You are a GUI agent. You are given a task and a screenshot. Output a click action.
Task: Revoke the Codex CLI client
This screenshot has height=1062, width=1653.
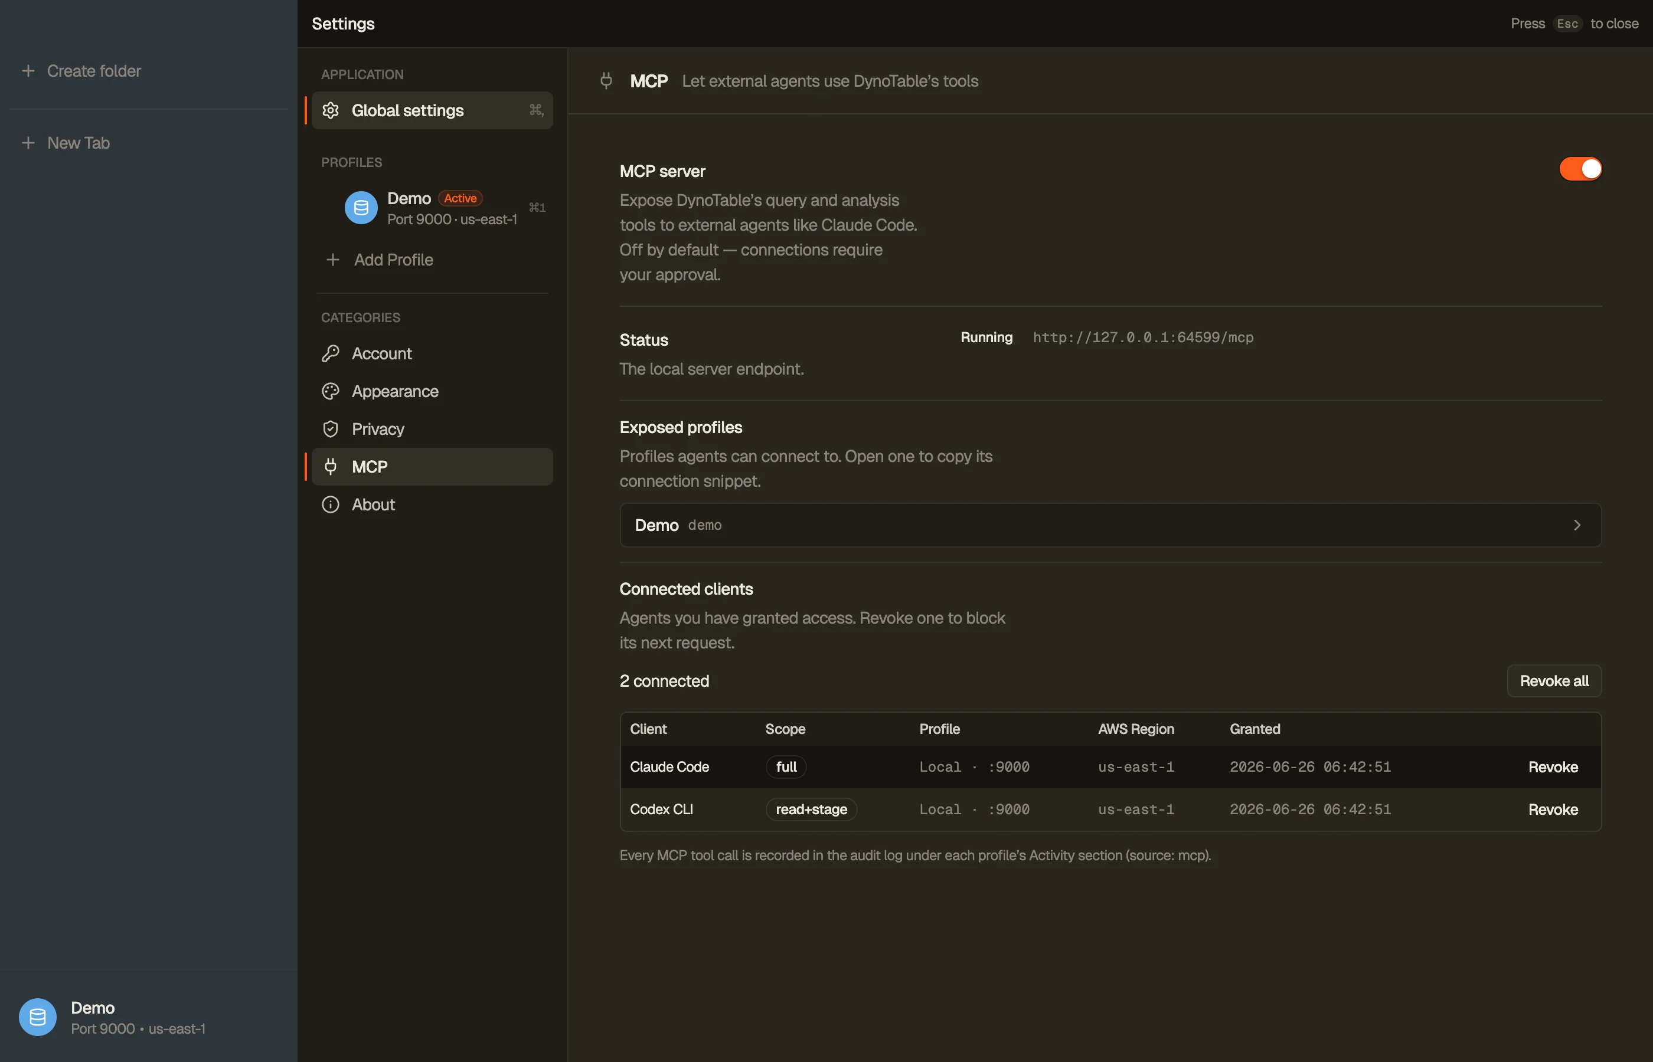(1553, 809)
